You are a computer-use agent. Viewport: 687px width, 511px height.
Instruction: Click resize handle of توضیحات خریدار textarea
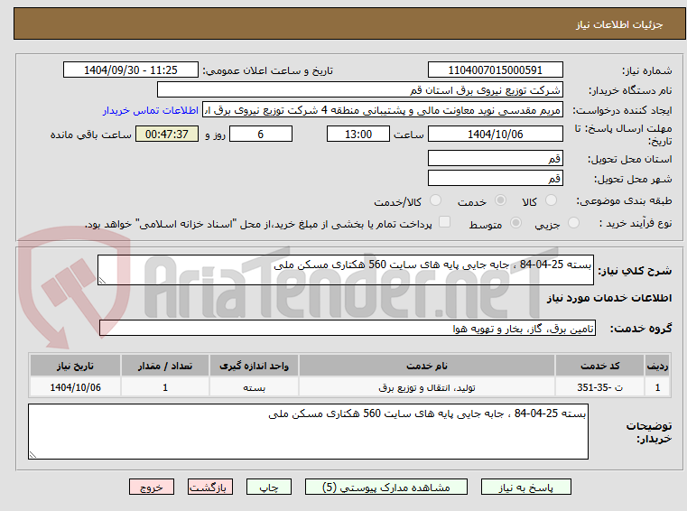point(32,454)
